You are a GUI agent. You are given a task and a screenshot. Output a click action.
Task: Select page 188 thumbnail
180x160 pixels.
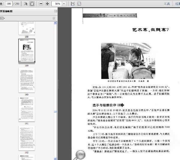[27, 29]
